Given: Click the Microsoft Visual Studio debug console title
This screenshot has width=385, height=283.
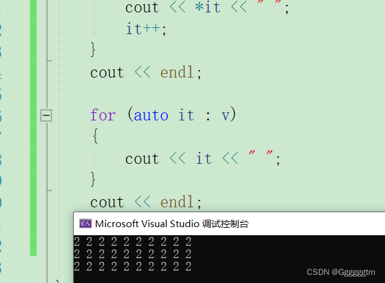Looking at the screenshot, I should pos(172,224).
